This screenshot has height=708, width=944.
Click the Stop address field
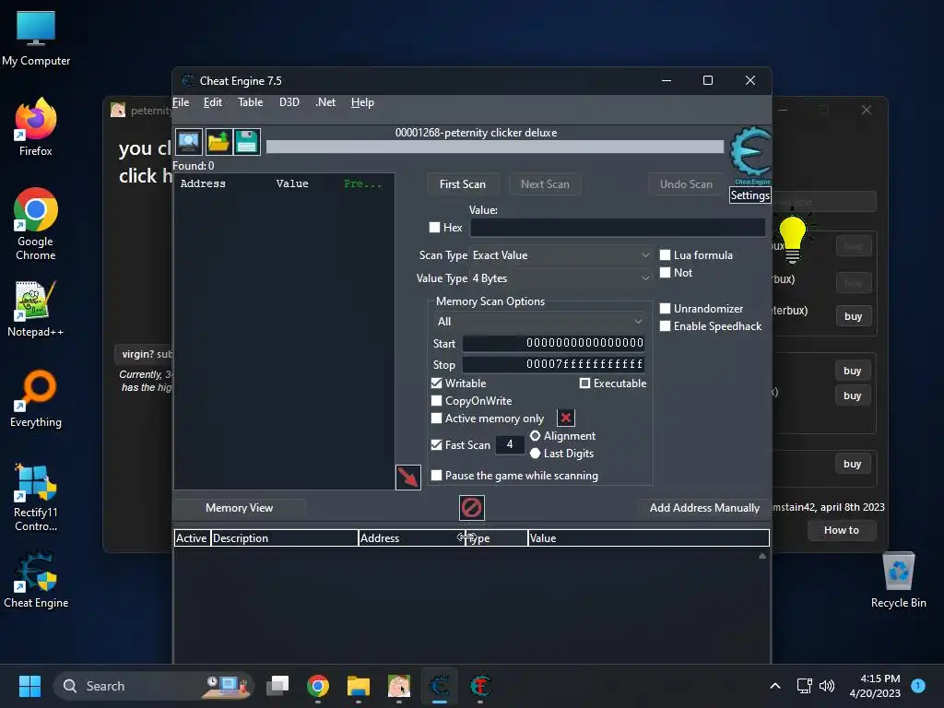(x=553, y=364)
